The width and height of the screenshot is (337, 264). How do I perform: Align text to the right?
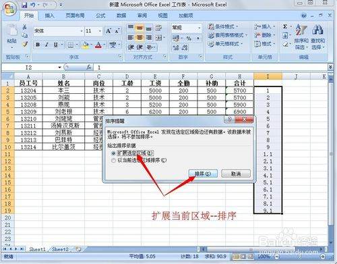click(x=149, y=37)
